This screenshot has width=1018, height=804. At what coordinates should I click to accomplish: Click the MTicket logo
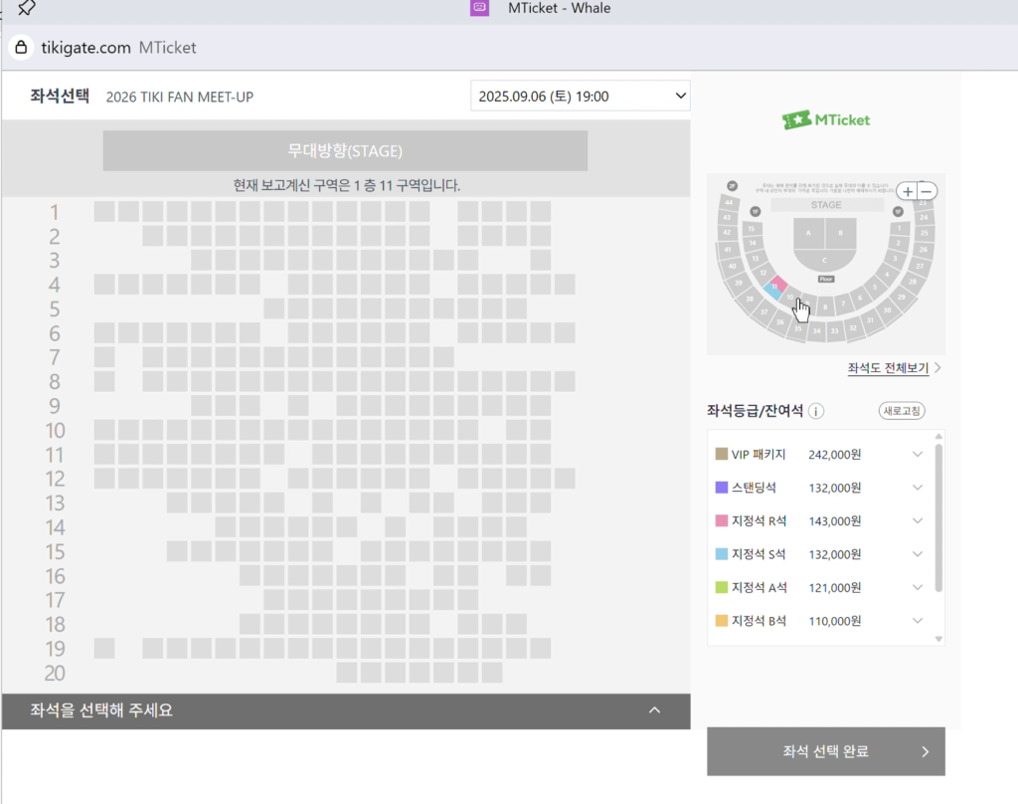coord(826,120)
